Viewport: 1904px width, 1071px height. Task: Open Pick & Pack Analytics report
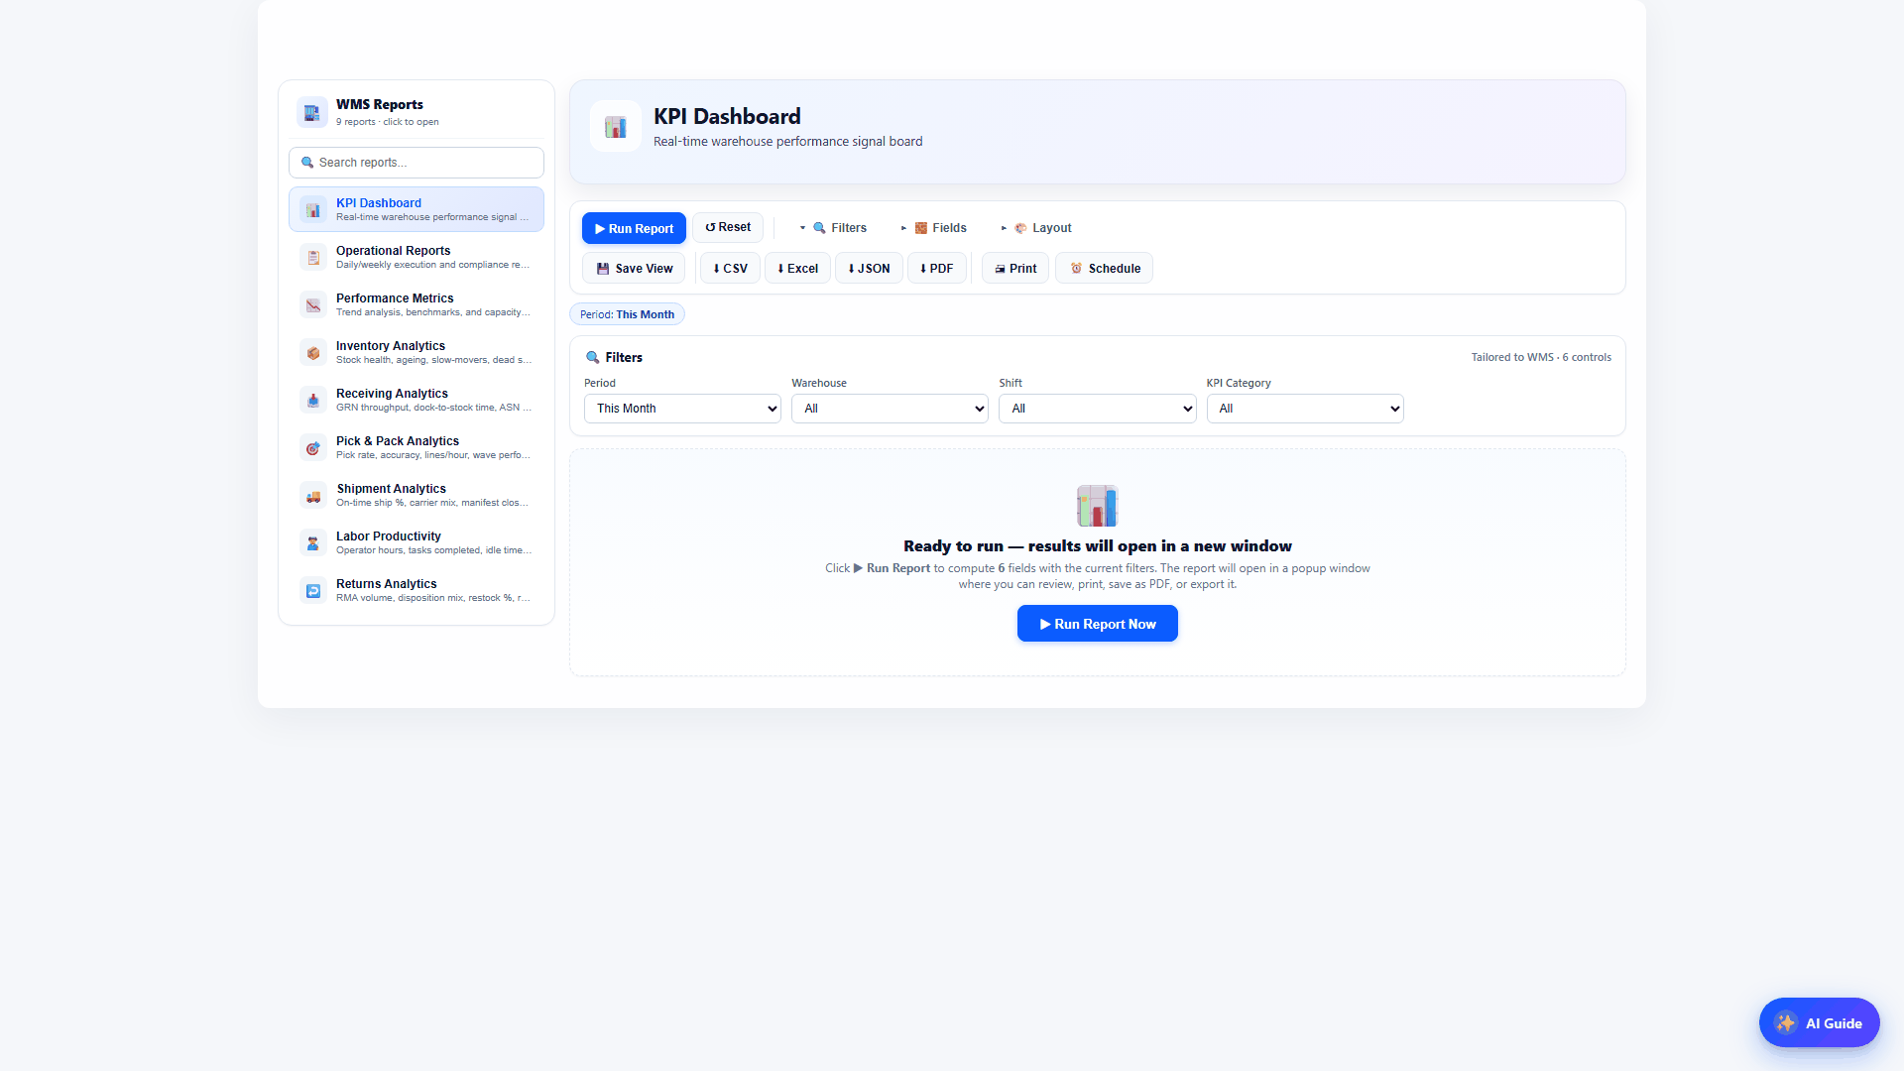pos(416,447)
